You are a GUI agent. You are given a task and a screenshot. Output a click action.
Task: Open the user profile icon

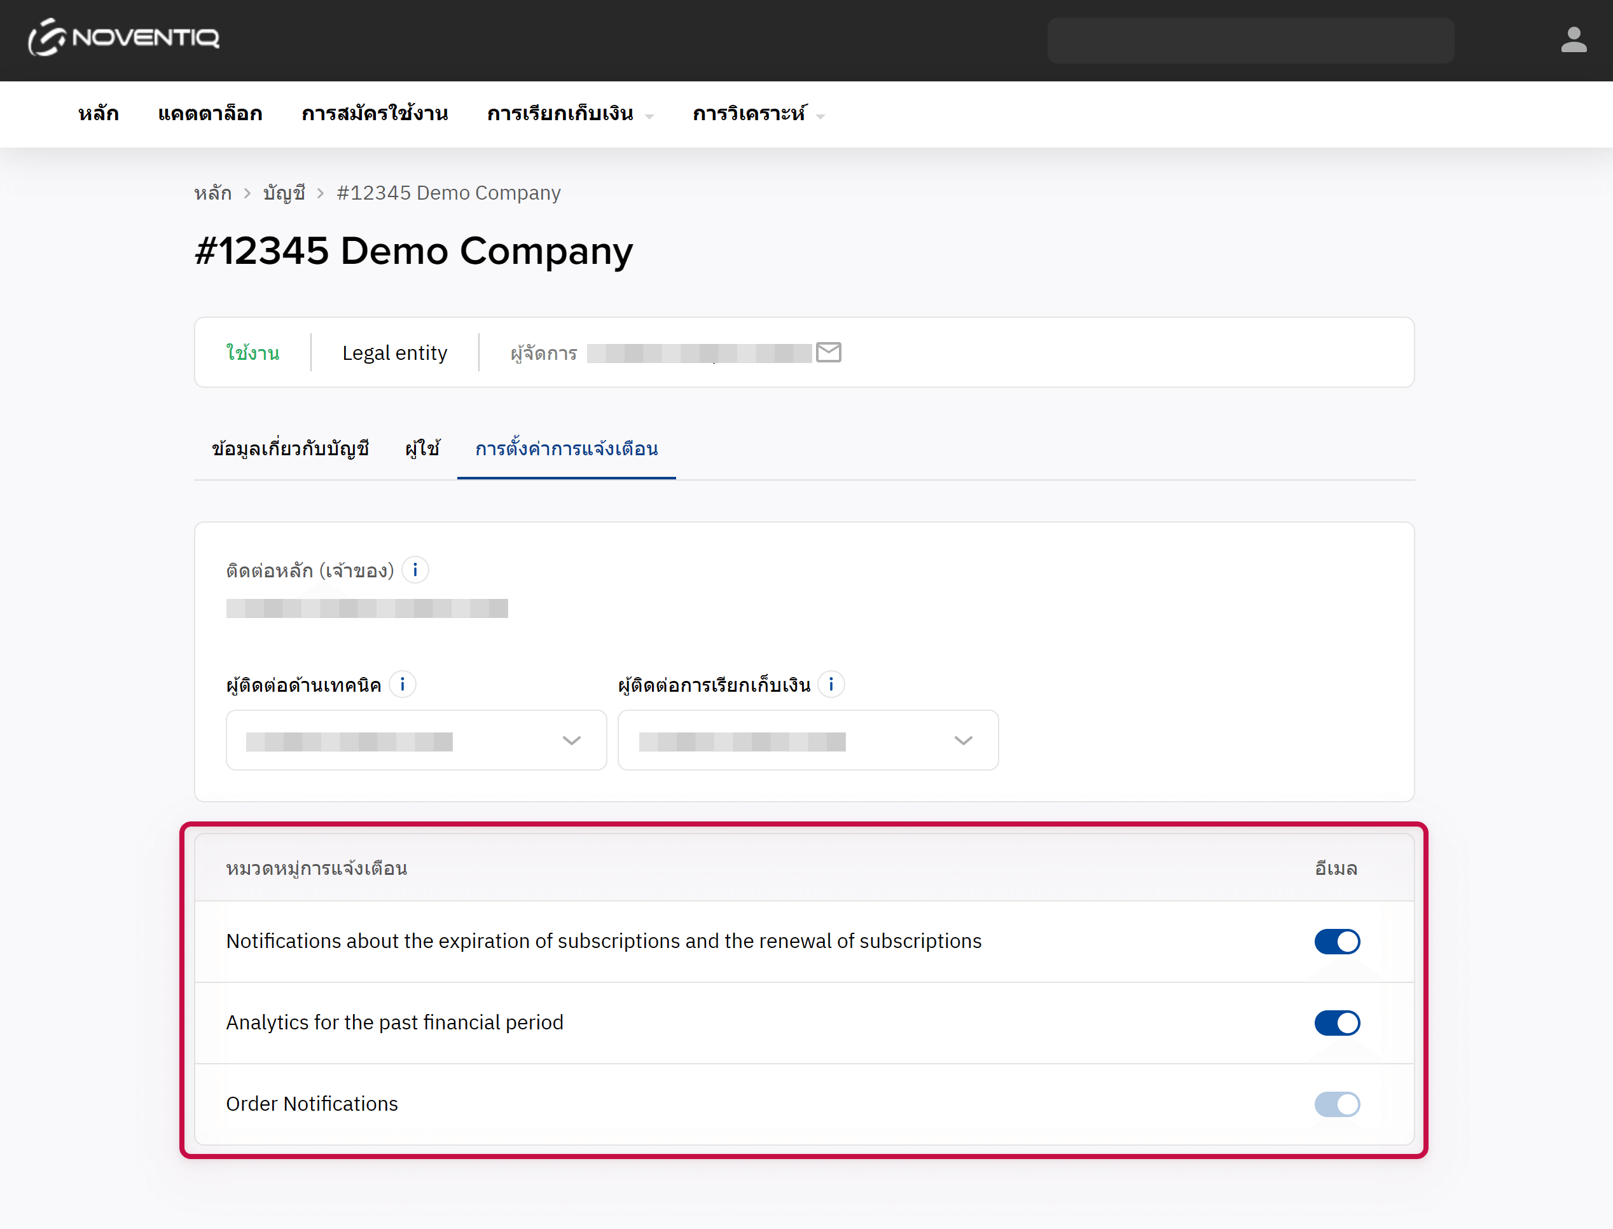click(1573, 40)
